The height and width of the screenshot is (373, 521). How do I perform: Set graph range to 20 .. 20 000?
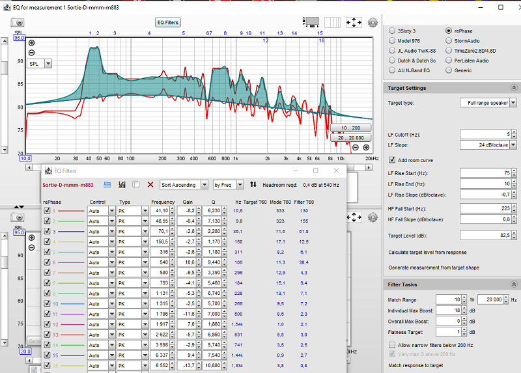(350, 137)
